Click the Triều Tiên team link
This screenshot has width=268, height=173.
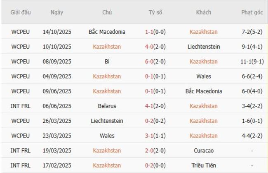(x=203, y=165)
